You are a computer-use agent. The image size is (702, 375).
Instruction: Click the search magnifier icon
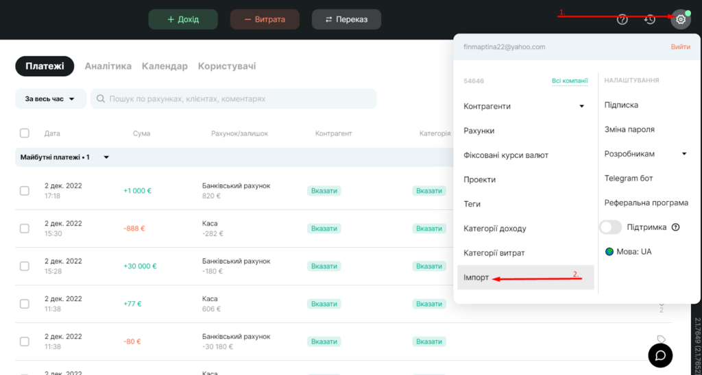click(x=101, y=99)
